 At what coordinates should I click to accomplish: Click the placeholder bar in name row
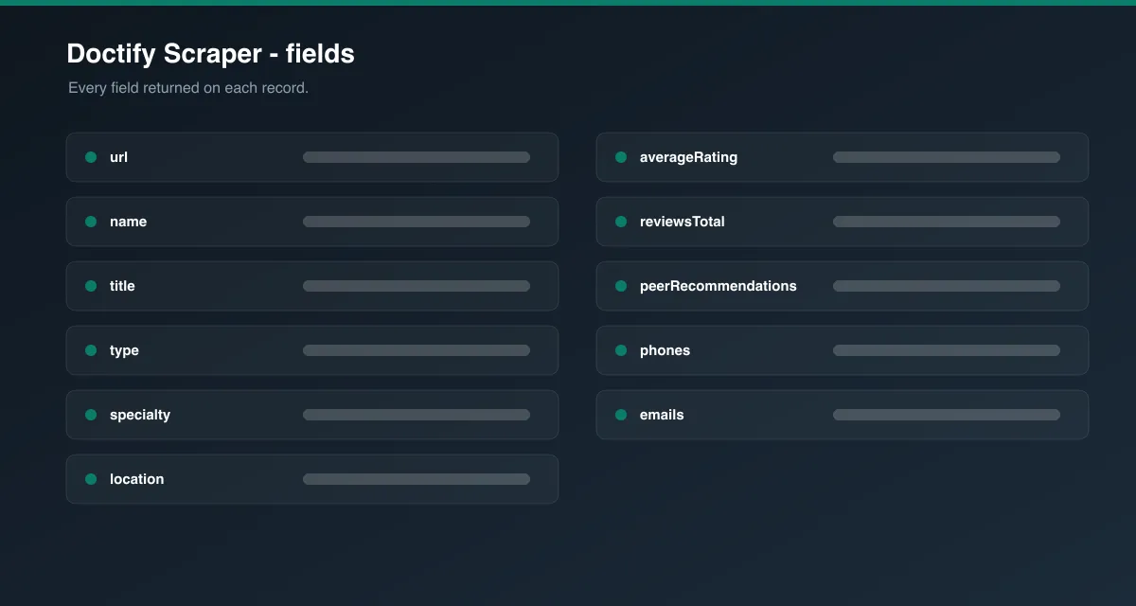pos(417,222)
